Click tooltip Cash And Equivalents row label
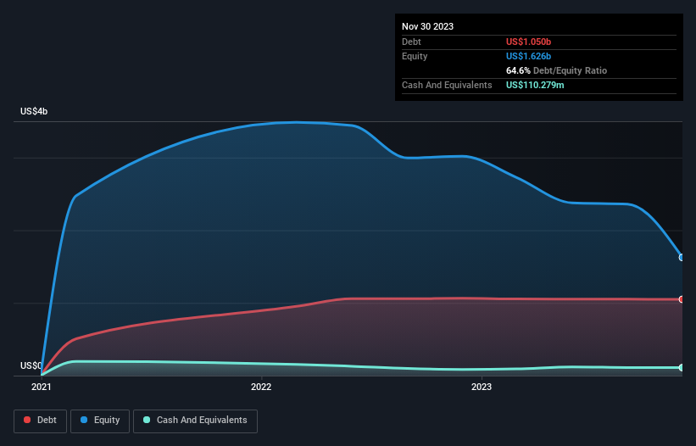This screenshot has height=446, width=696. point(447,85)
